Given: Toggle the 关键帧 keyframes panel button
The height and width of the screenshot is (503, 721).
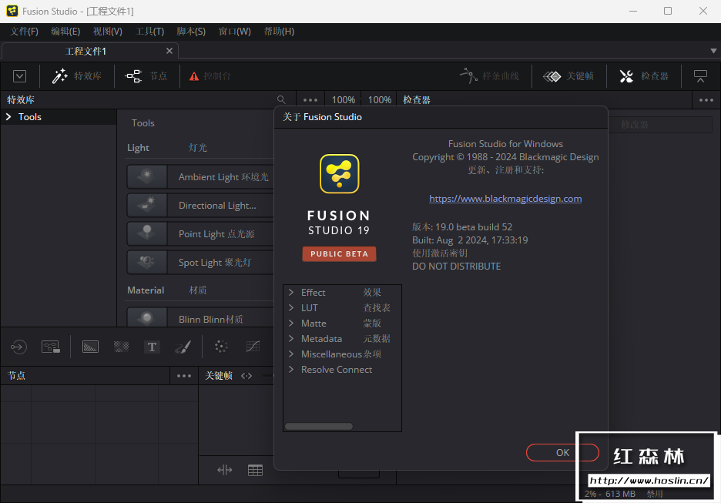Looking at the screenshot, I should (568, 75).
